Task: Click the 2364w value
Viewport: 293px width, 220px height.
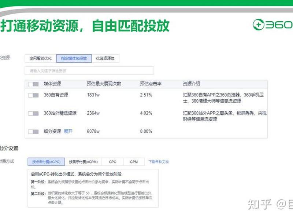Action: click(x=93, y=113)
